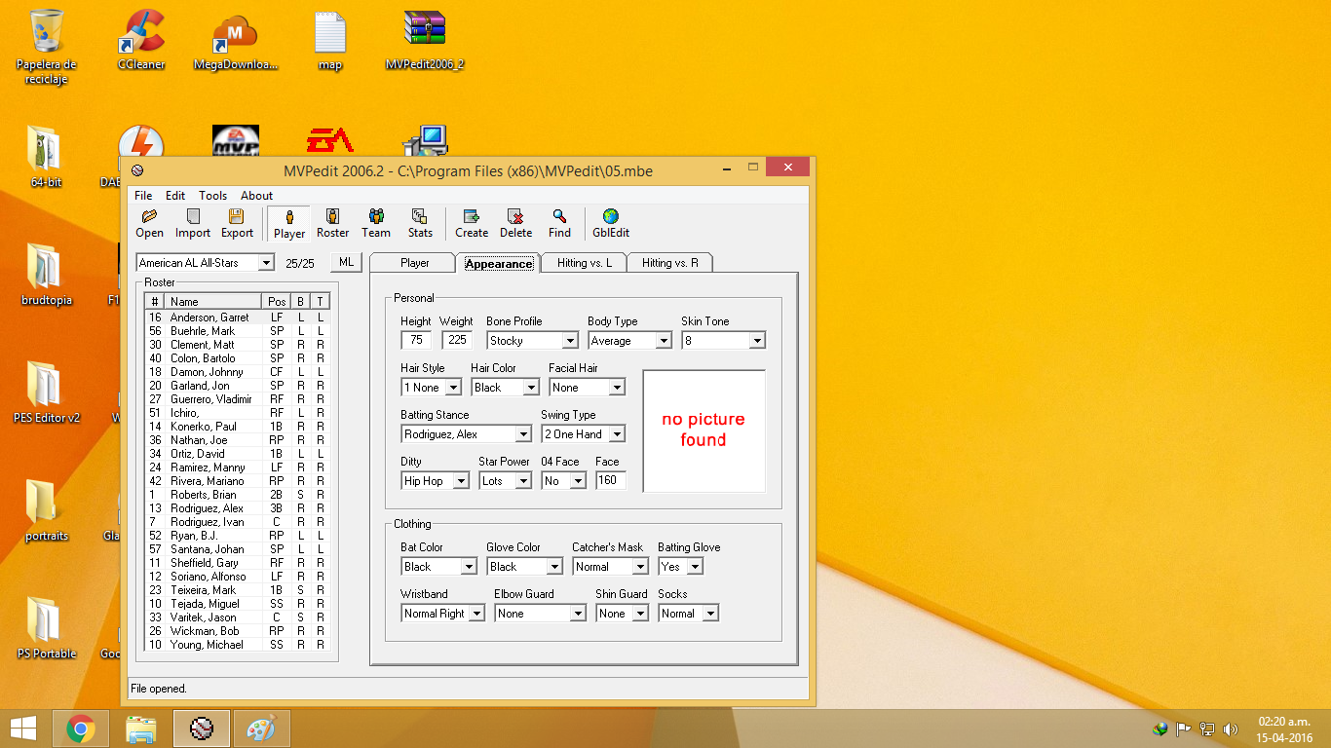Expand the Skin Tone dropdown
The image size is (1331, 748).
(757, 341)
